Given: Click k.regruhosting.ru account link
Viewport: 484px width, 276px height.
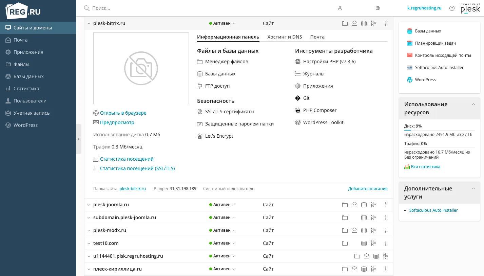Looking at the screenshot, I should point(424,8).
